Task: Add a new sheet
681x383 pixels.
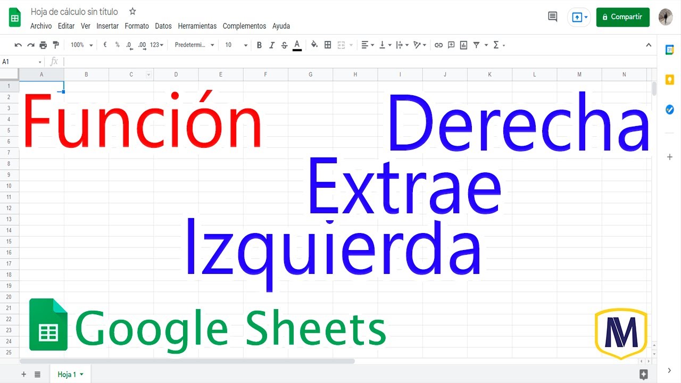Action: (x=23, y=374)
